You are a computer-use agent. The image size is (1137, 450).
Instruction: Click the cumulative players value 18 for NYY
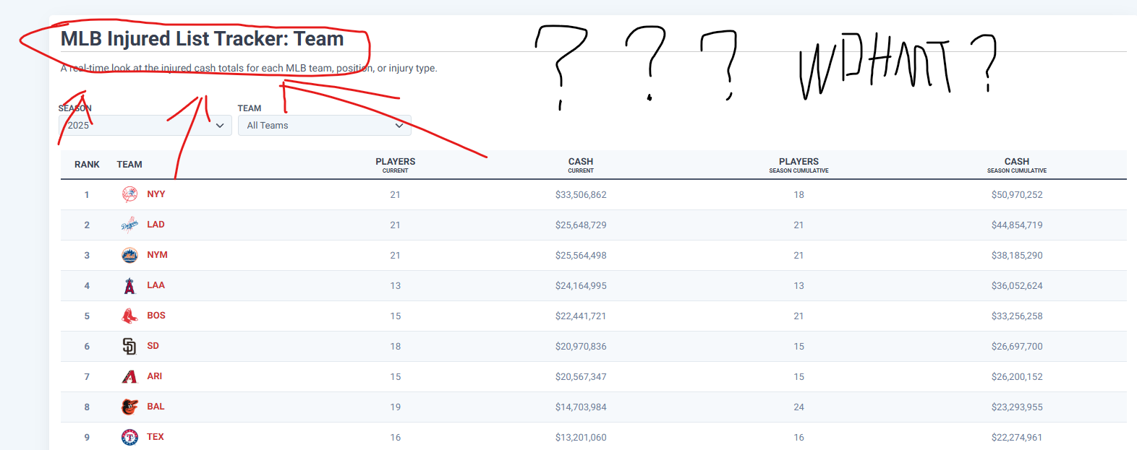click(799, 195)
